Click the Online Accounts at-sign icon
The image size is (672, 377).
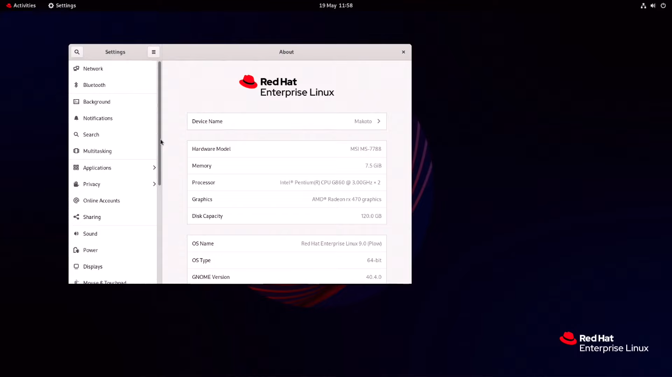pyautogui.click(x=76, y=200)
